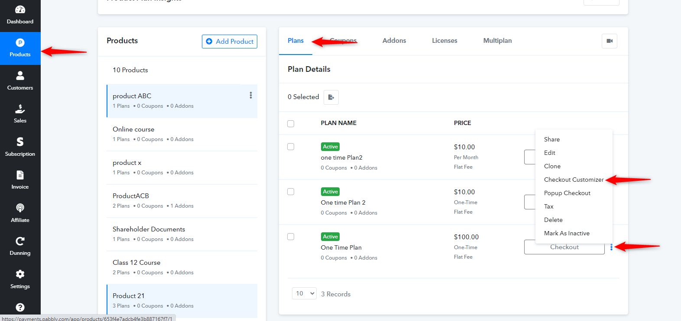The height and width of the screenshot is (321, 681).
Task: Open Settings gear in sidebar
Action: coord(20,274)
